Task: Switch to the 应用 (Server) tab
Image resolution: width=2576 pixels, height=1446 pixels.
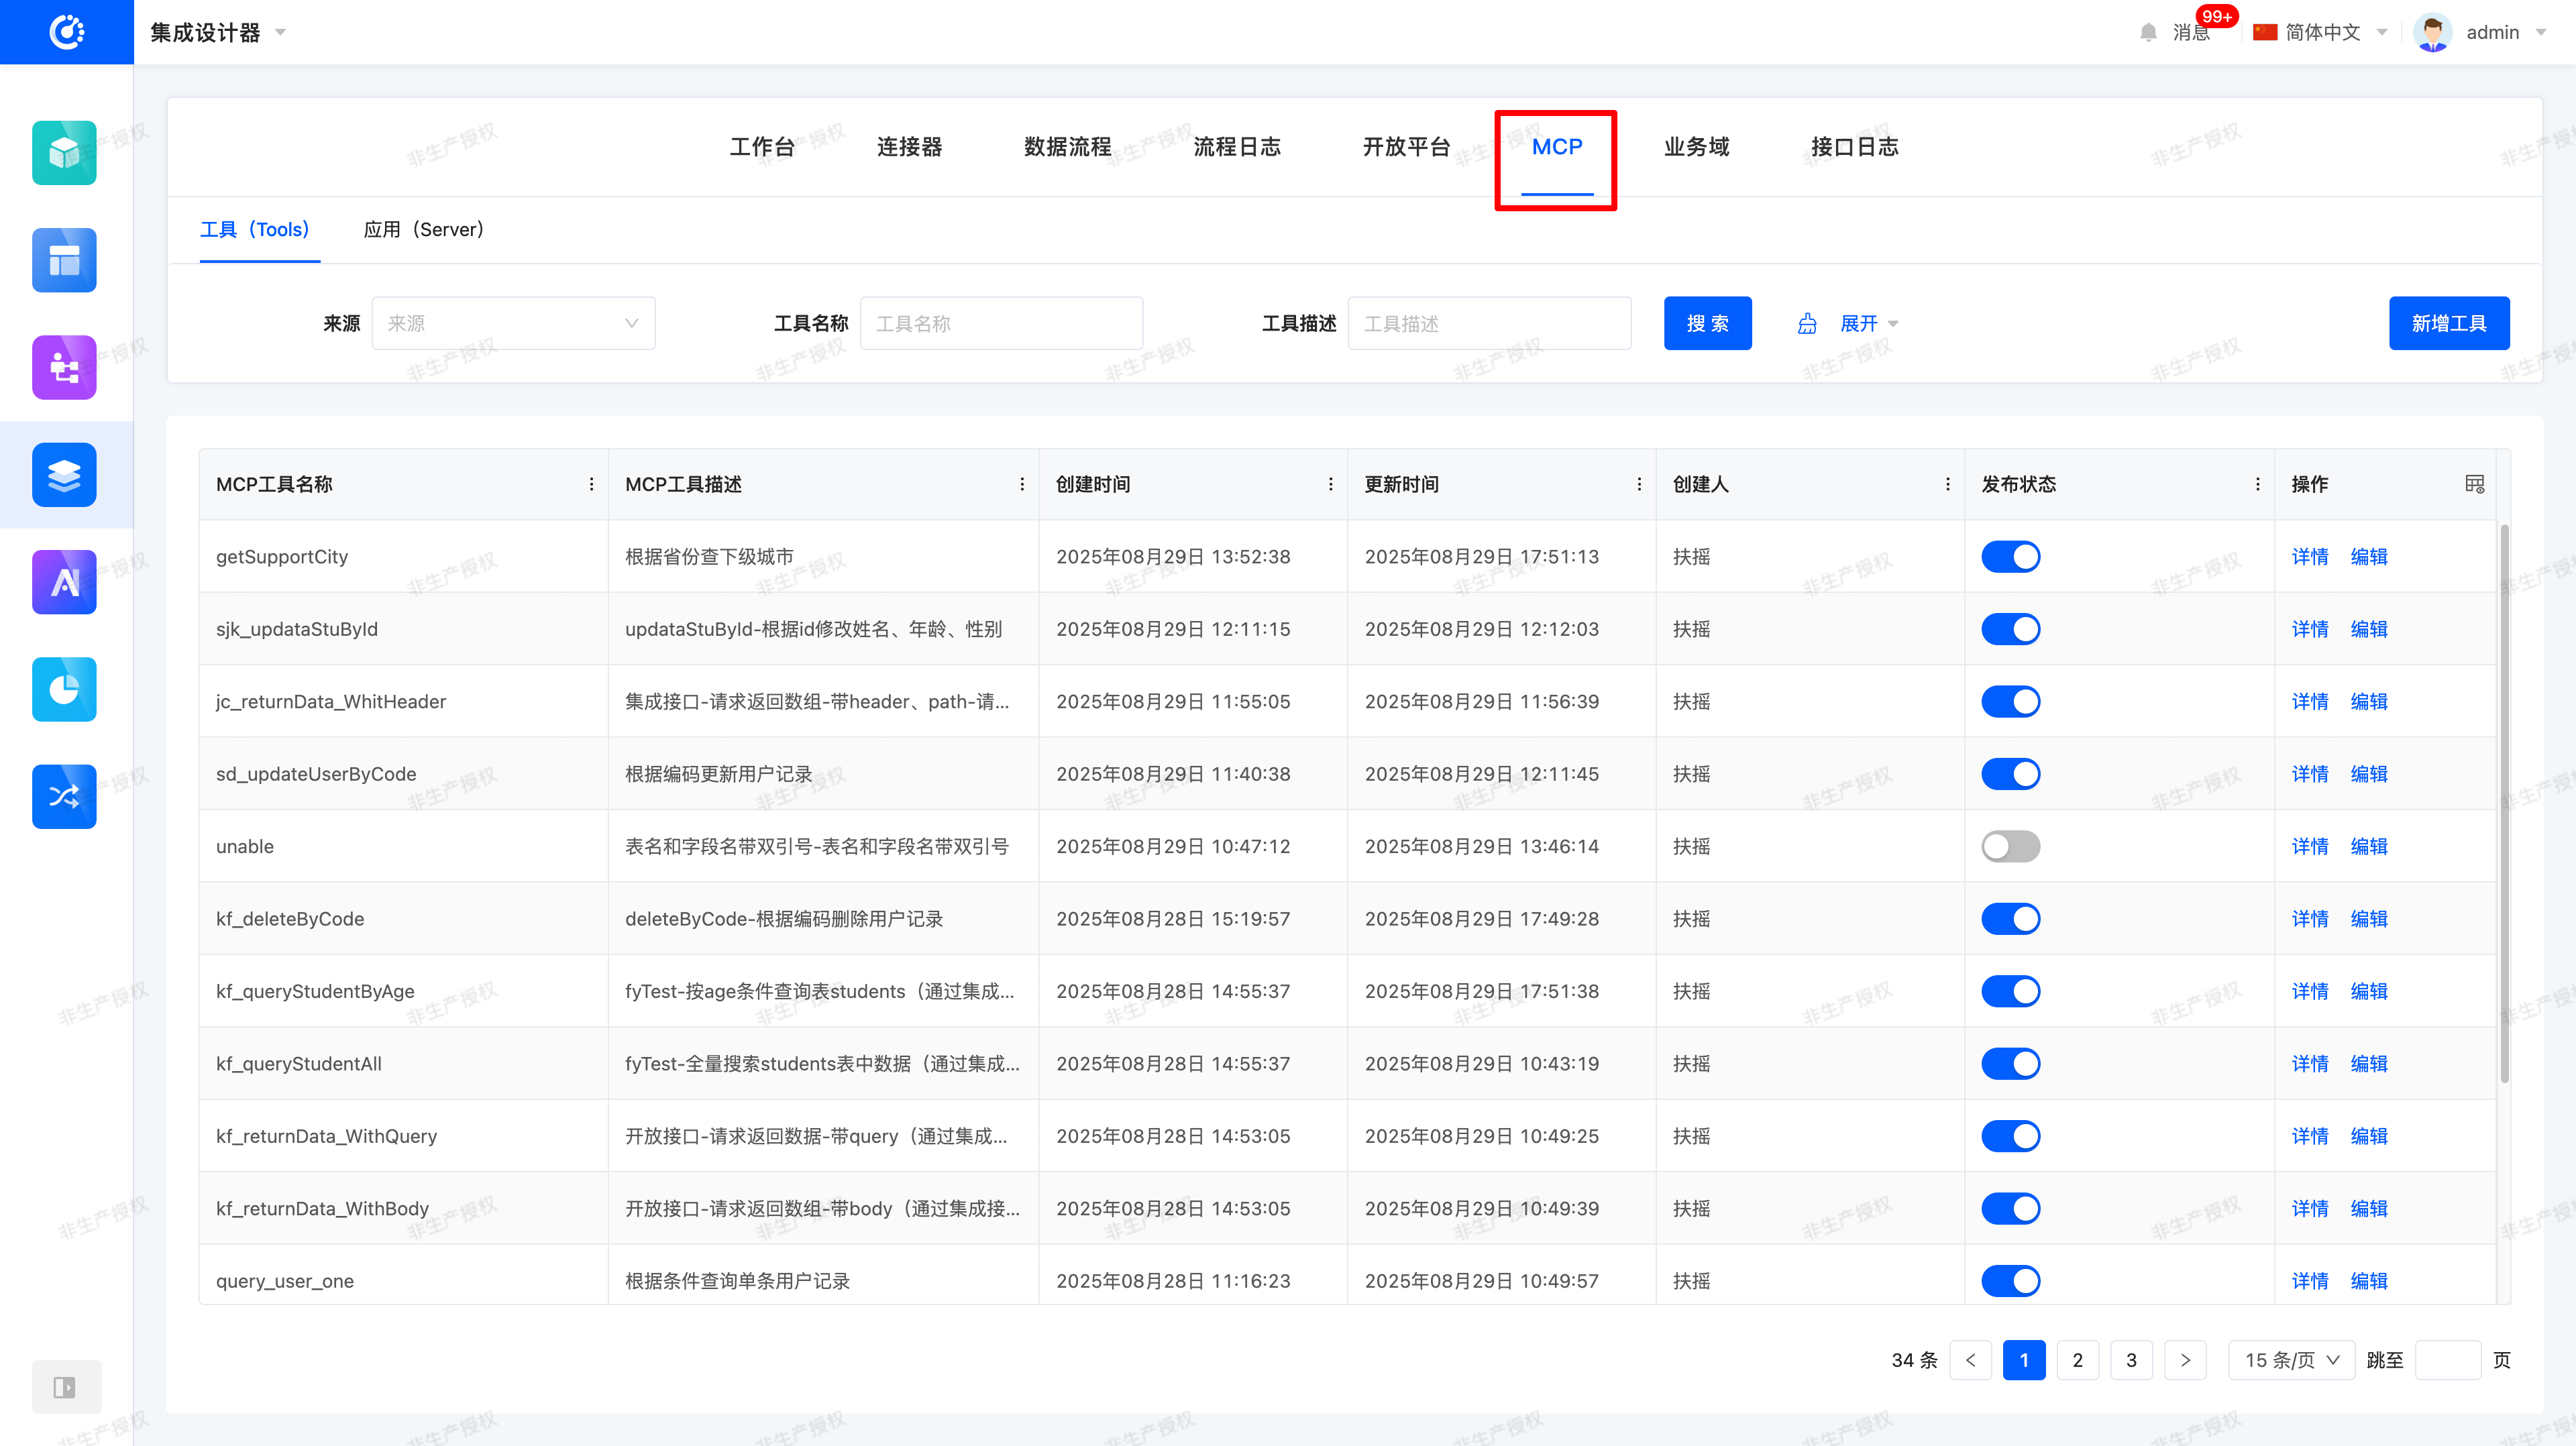Action: pyautogui.click(x=424, y=229)
